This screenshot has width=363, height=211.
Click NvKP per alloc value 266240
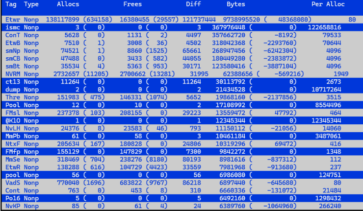330,206
